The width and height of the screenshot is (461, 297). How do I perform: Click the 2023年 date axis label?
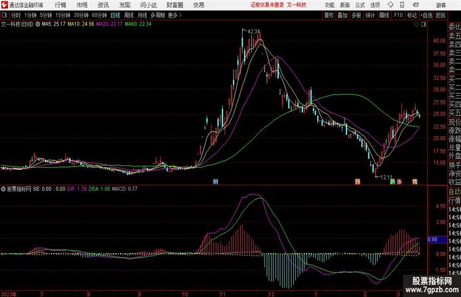click(9, 294)
